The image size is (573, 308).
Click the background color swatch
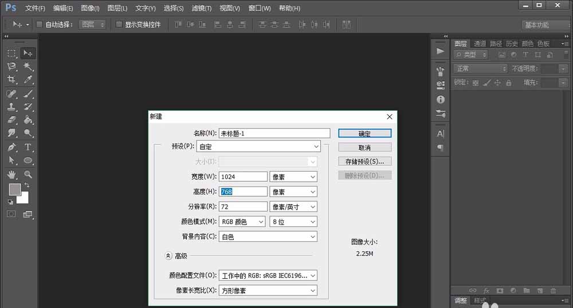23,198
